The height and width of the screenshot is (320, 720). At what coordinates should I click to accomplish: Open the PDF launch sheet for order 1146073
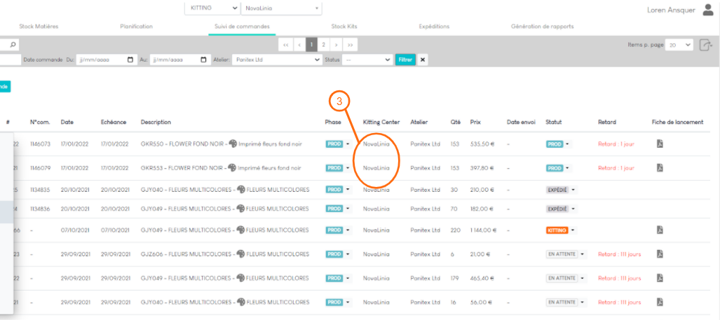pos(659,144)
